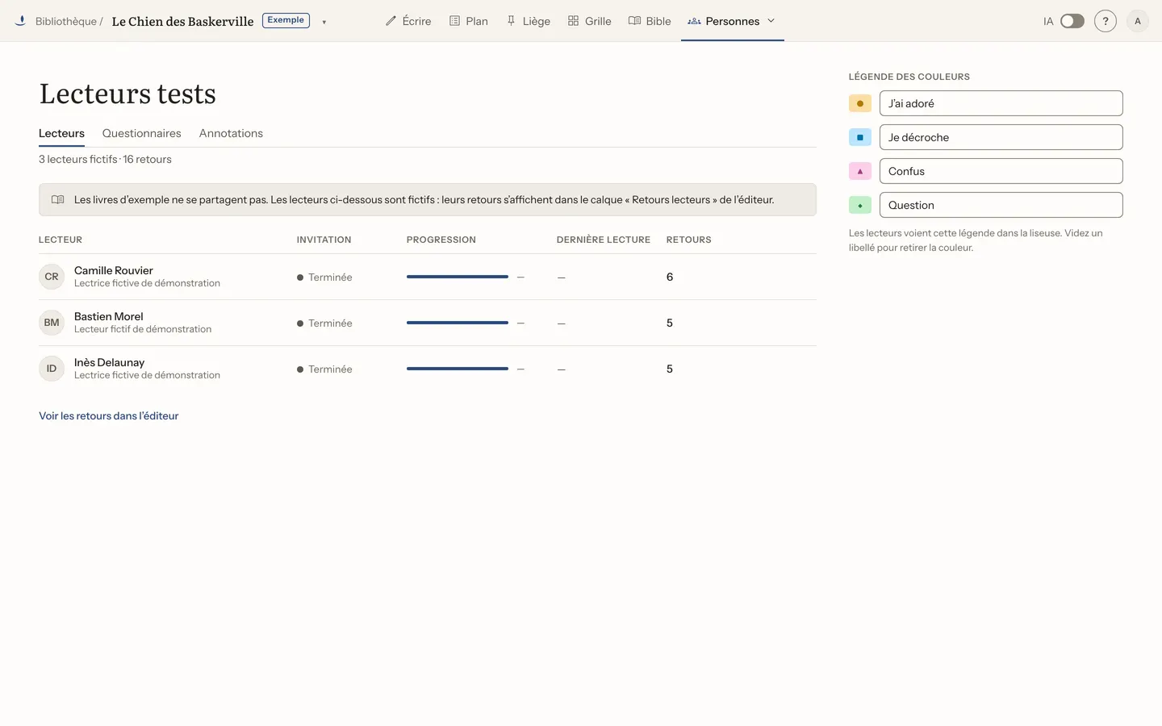
Task: Click the BM avatar for Bastien Morel
Action: pos(52,323)
